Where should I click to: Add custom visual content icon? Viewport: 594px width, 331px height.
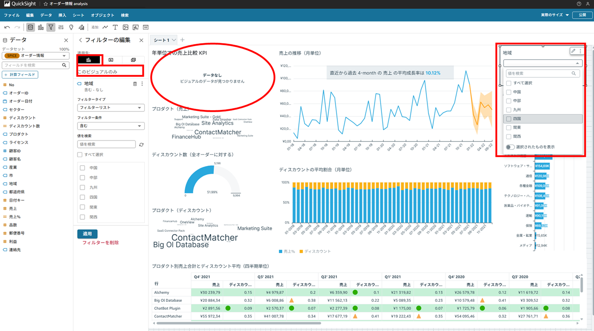coord(136,27)
